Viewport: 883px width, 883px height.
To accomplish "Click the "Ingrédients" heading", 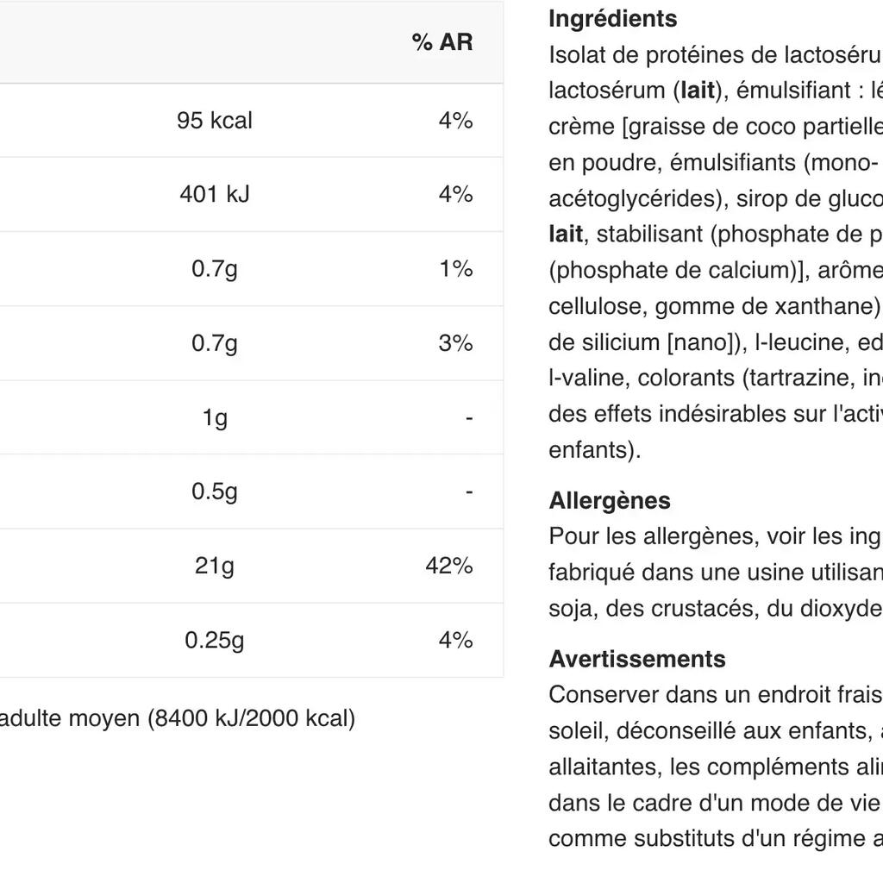I will click(x=613, y=19).
